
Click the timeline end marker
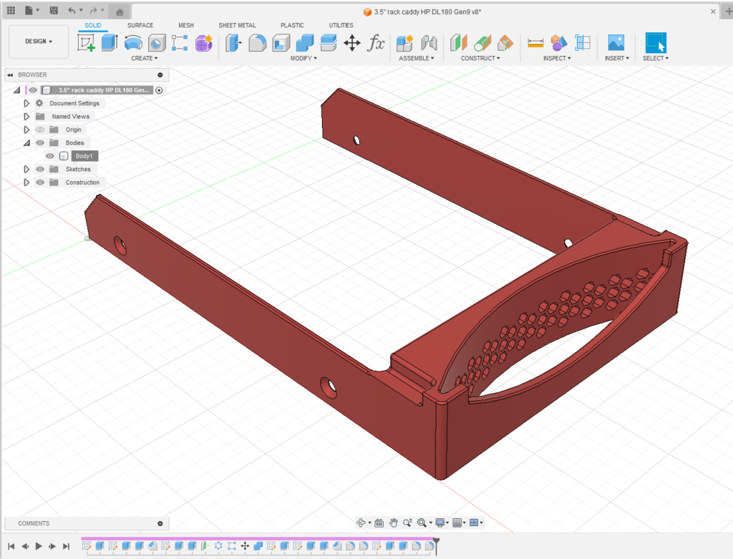coord(436,540)
